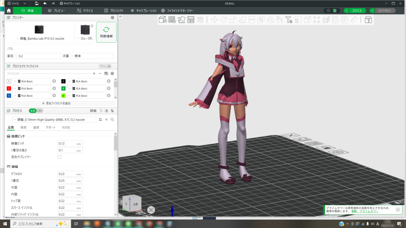Click the Add plate grid icon
Image resolution: width=406 pixels, height=228 pixels.
click(172, 20)
